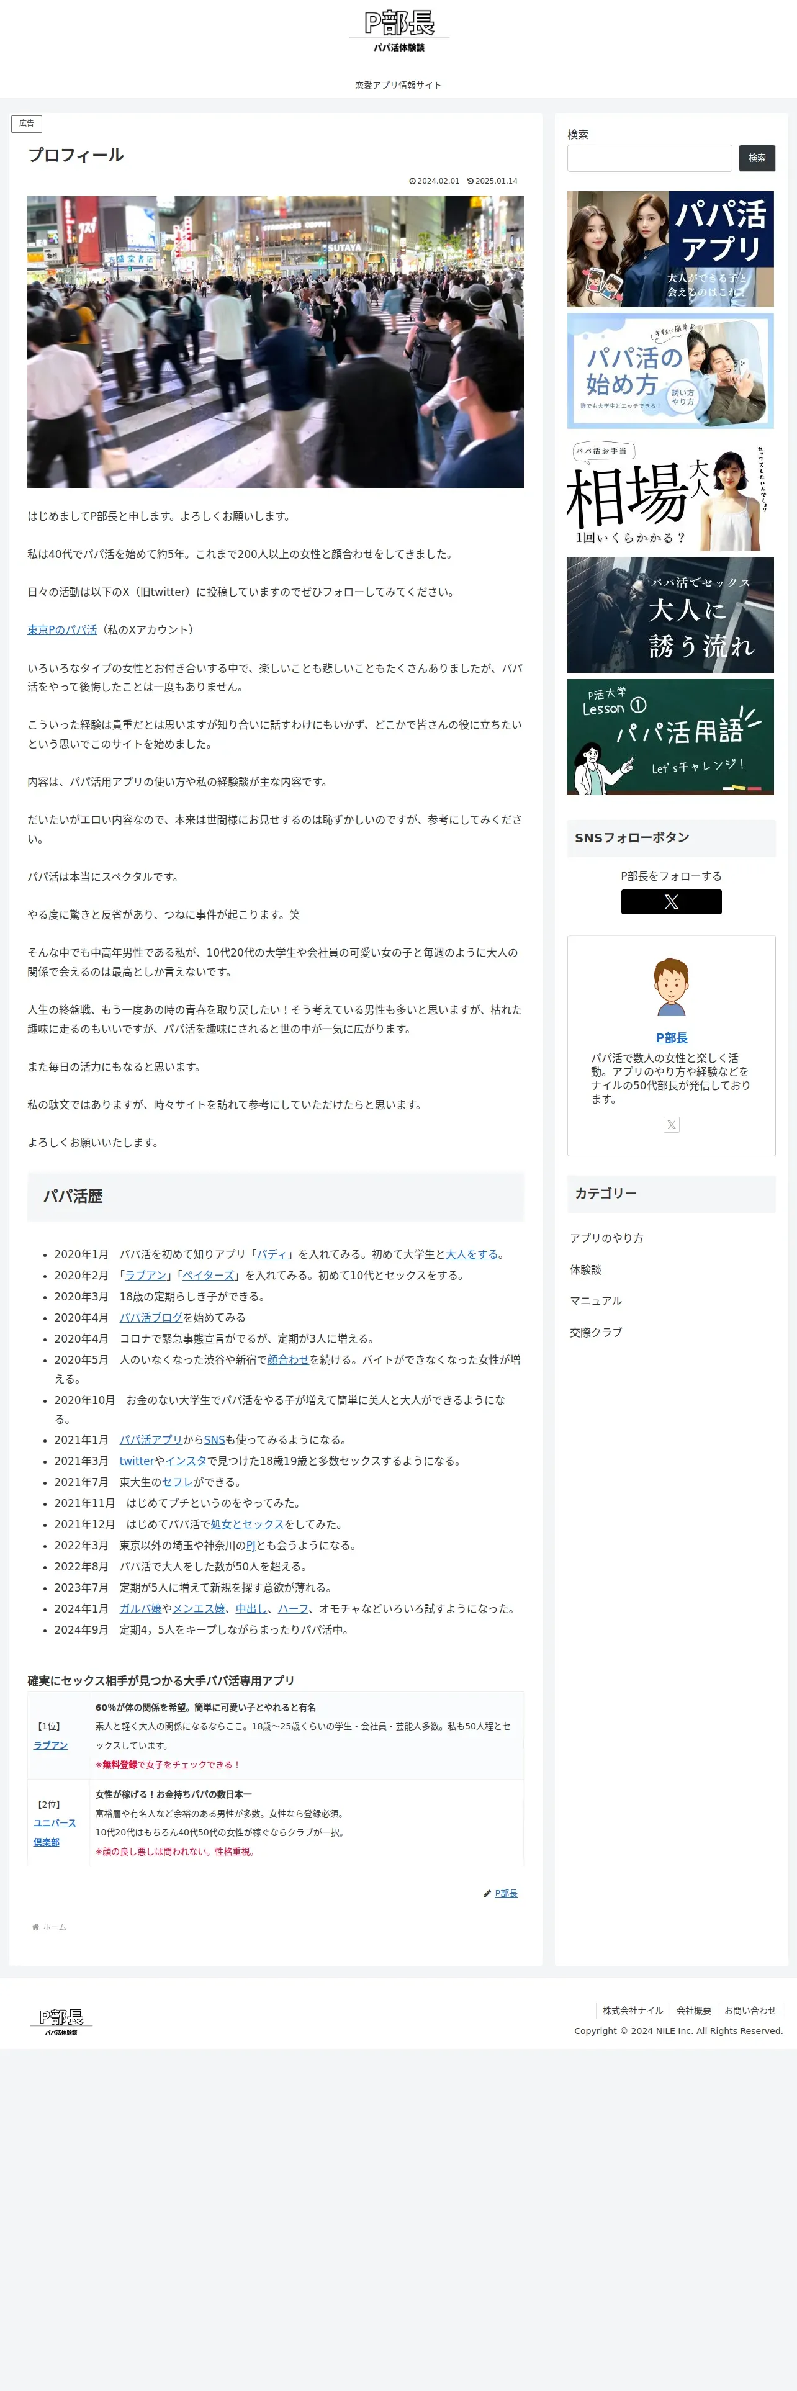Screen dimensions: 797x2391
Task: Open the ユニバース倶楽部 ranking link
Action: tap(55, 1832)
